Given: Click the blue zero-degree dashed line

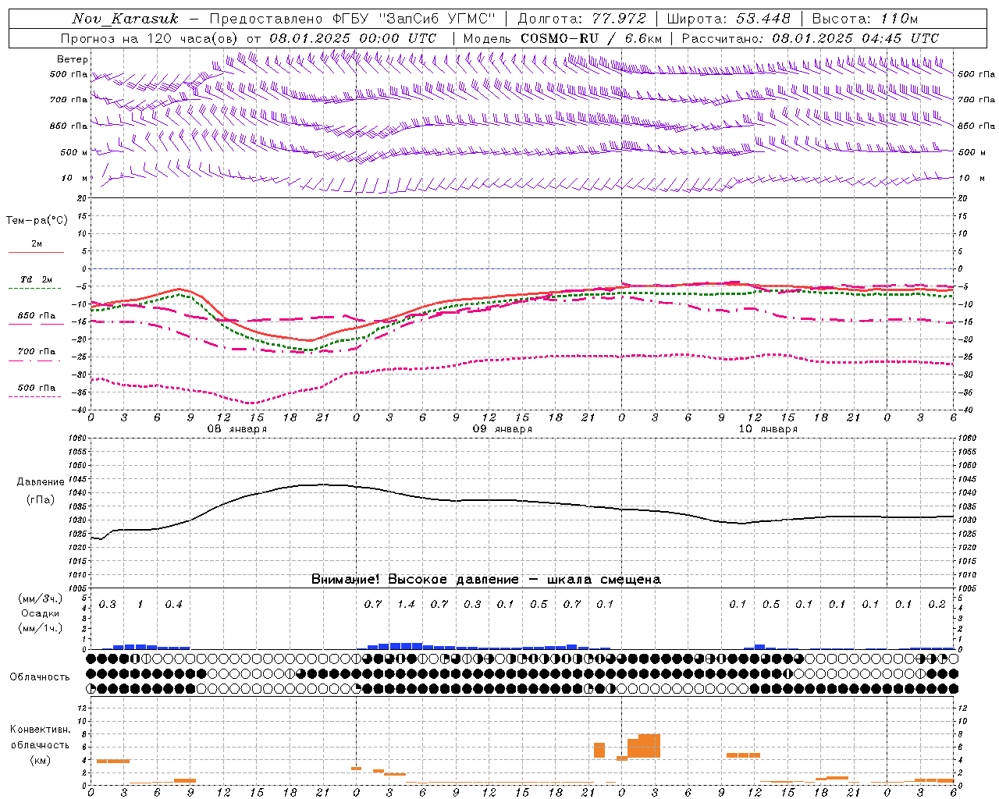Looking at the screenshot, I should click(x=522, y=268).
